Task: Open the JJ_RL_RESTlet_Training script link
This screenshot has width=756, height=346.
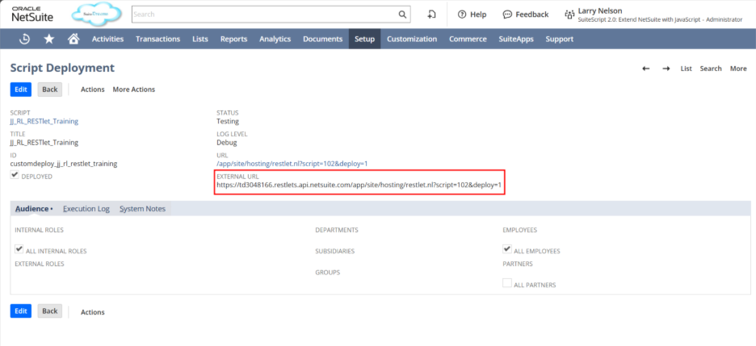Action: coord(44,121)
